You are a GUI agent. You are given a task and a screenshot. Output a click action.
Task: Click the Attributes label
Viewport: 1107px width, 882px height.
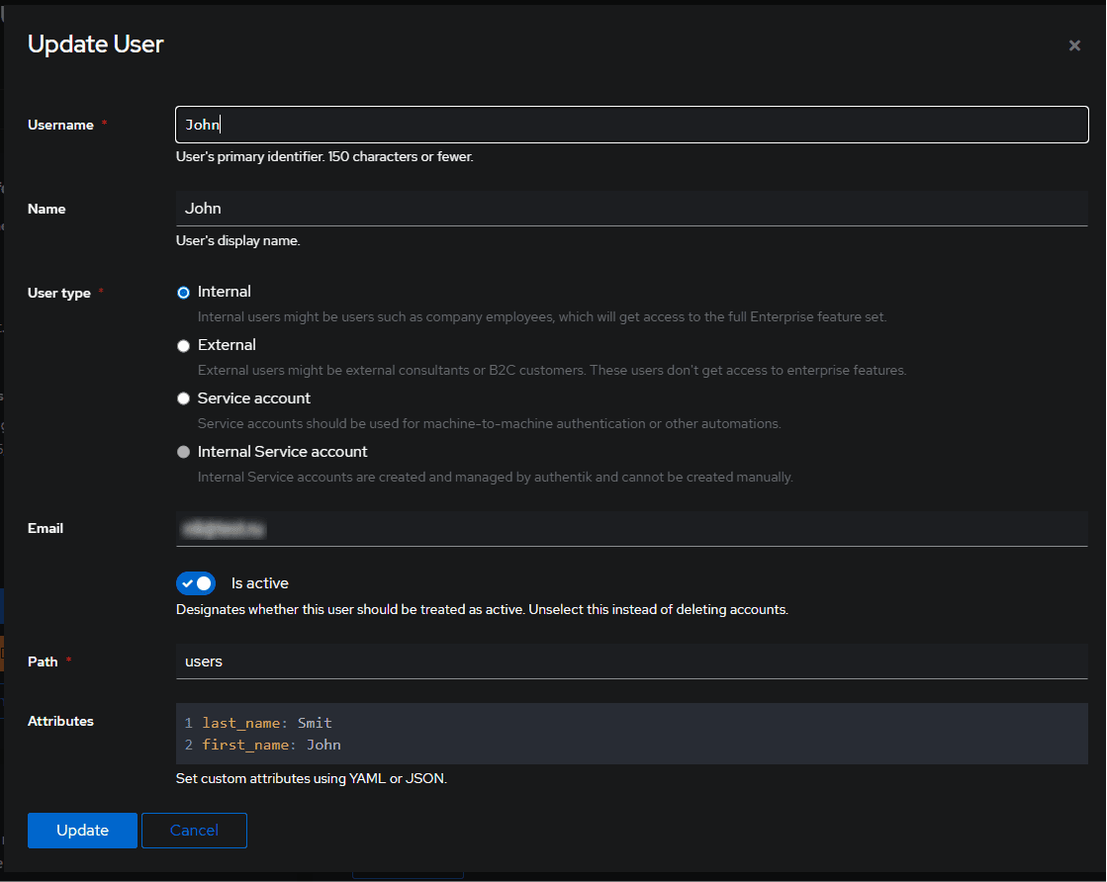(60, 721)
